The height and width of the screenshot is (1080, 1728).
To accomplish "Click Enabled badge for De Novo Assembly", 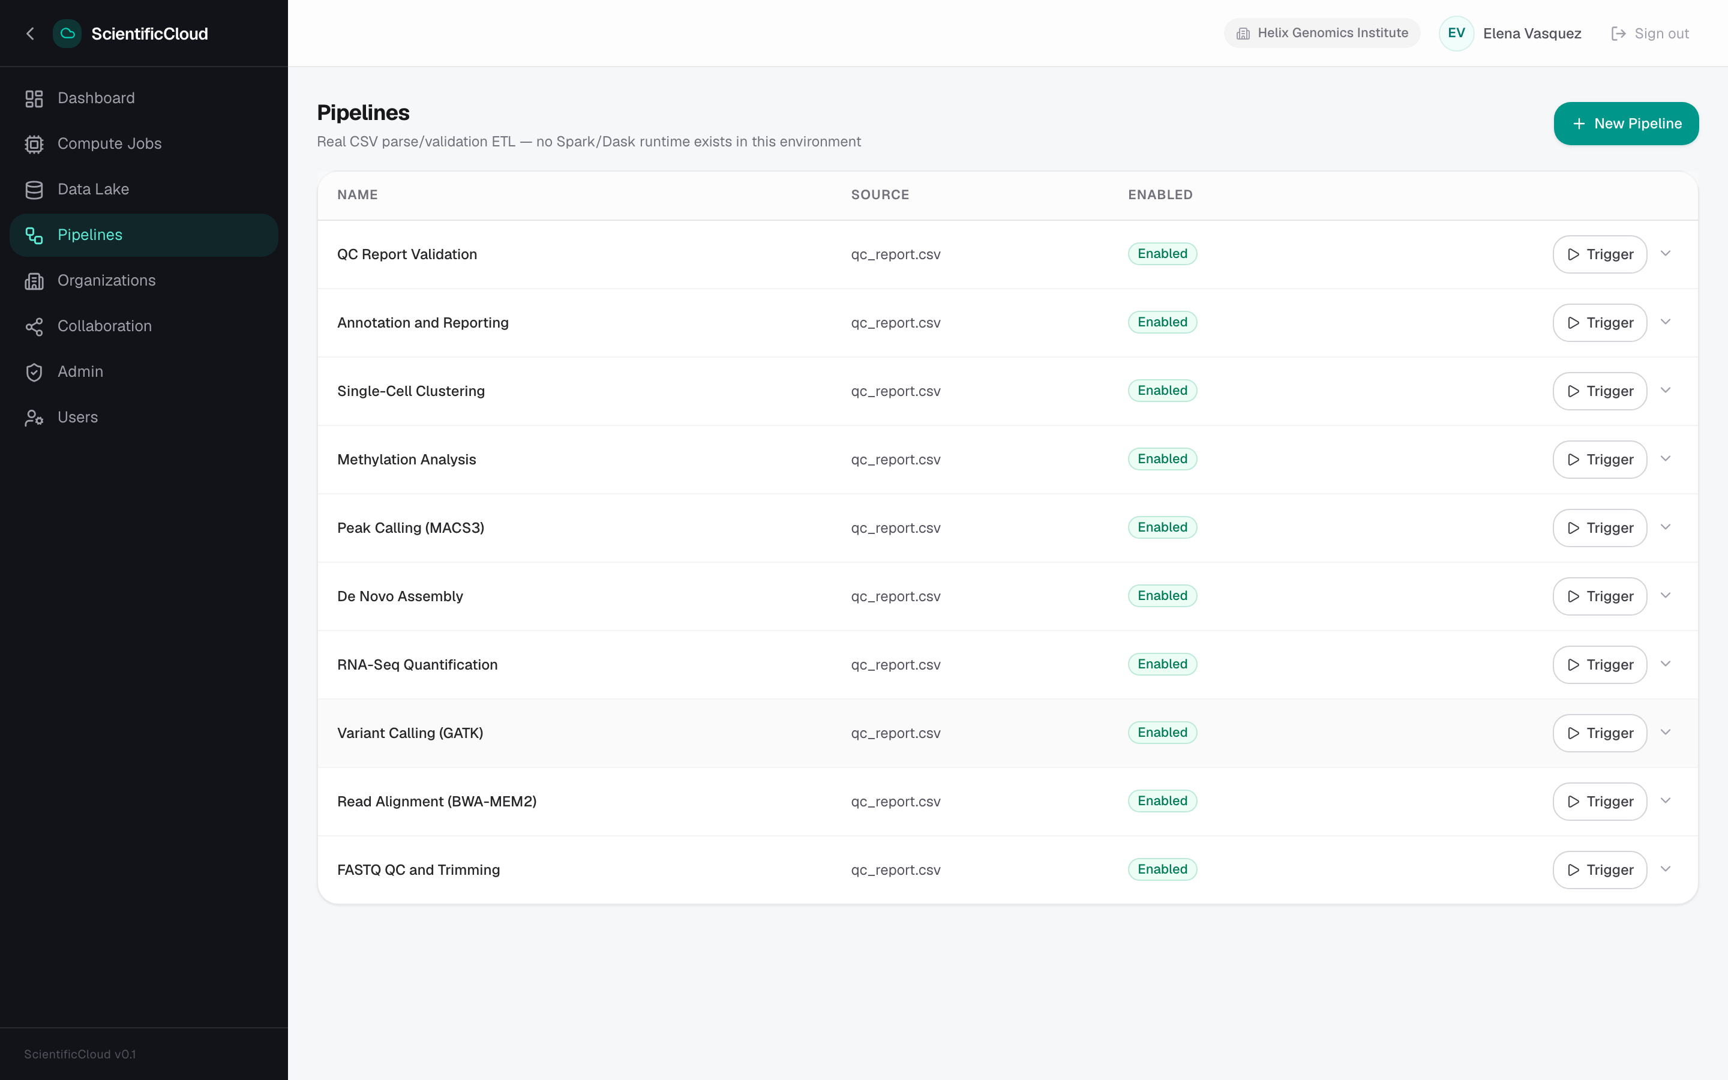I will (x=1162, y=596).
